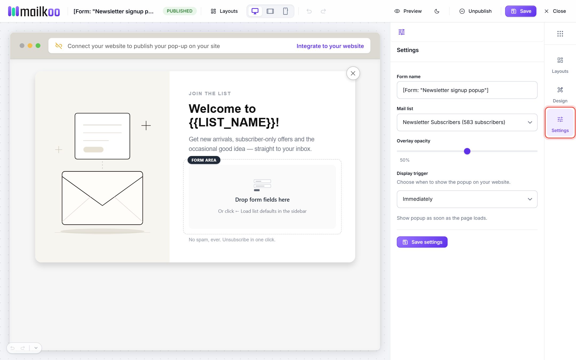Open the Design sidebar tab

(560, 95)
